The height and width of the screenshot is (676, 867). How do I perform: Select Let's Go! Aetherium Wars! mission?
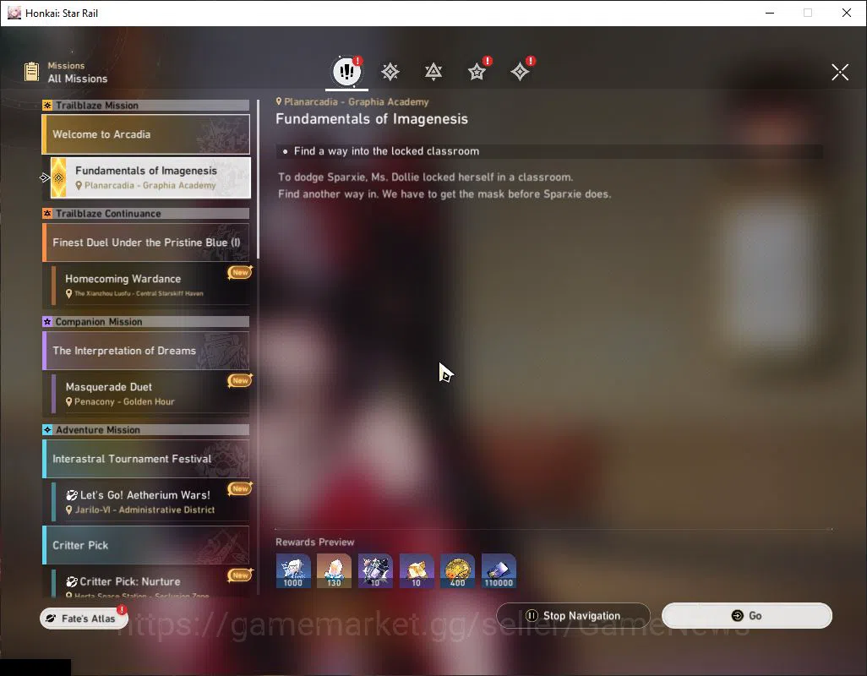pos(150,501)
